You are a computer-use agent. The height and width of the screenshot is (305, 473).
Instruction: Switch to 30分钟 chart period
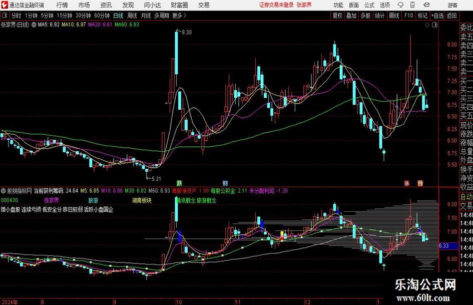pos(83,16)
